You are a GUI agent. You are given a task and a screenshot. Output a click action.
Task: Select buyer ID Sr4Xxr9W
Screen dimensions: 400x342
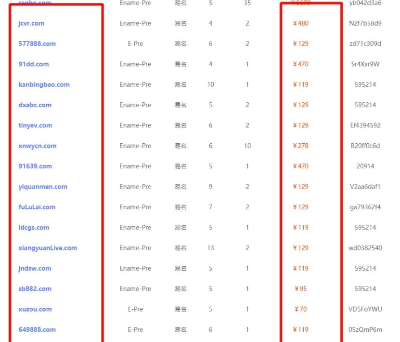tap(365, 64)
